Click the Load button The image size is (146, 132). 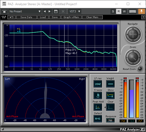pos(43,17)
